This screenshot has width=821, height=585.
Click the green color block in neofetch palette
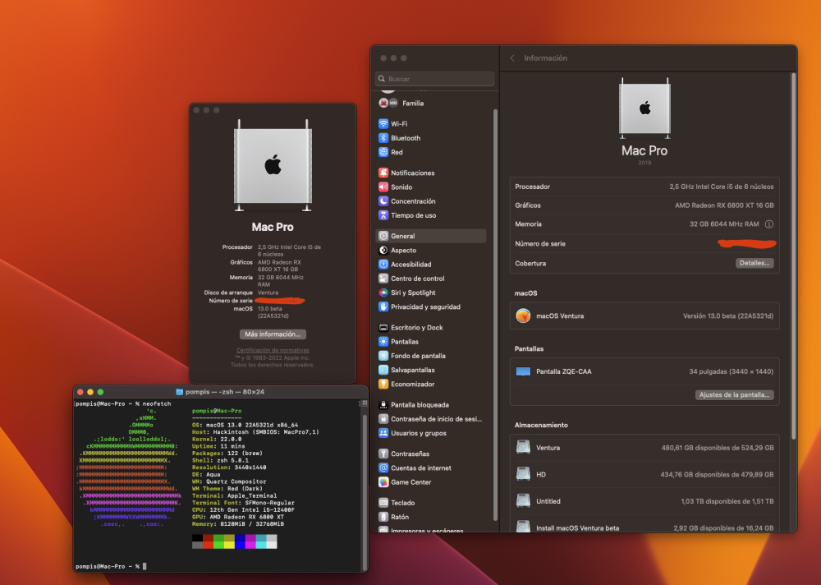coord(218,546)
